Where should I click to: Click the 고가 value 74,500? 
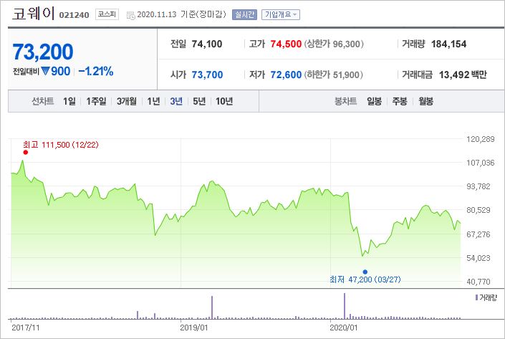pos(286,44)
